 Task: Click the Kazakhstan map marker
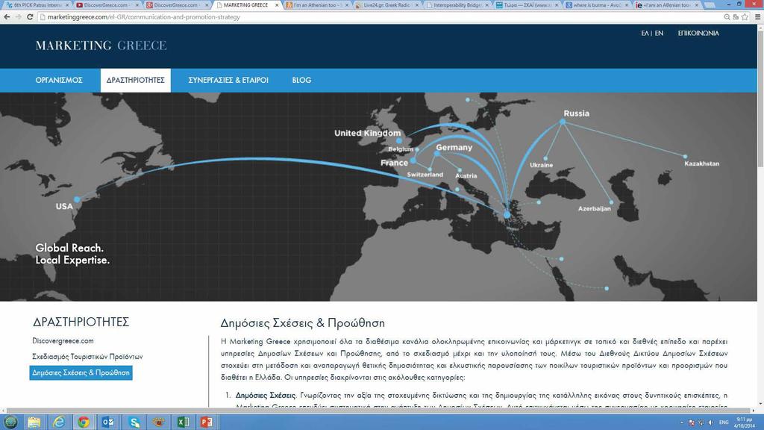click(685, 157)
